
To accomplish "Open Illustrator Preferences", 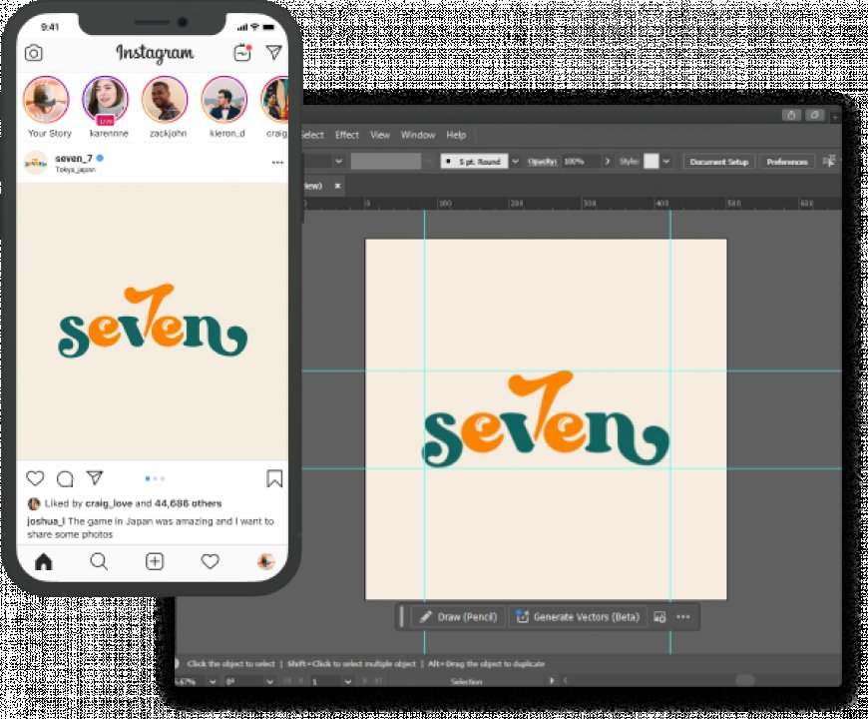I will click(787, 160).
